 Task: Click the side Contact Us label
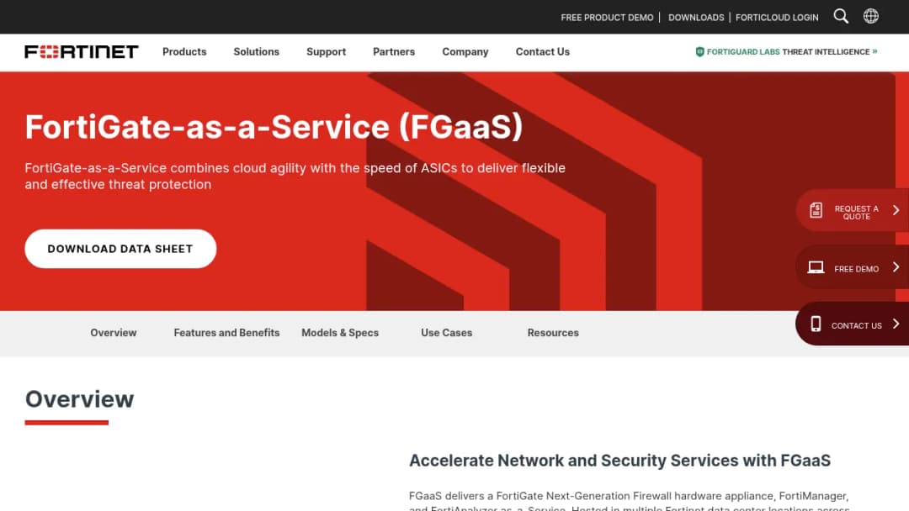coord(856,326)
